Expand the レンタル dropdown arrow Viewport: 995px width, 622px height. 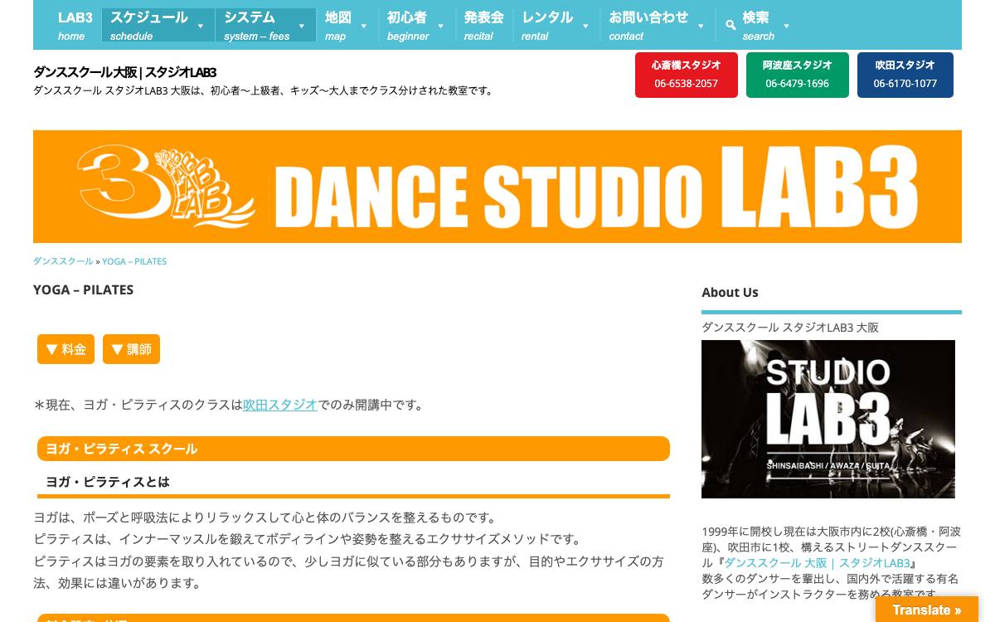coord(585,27)
